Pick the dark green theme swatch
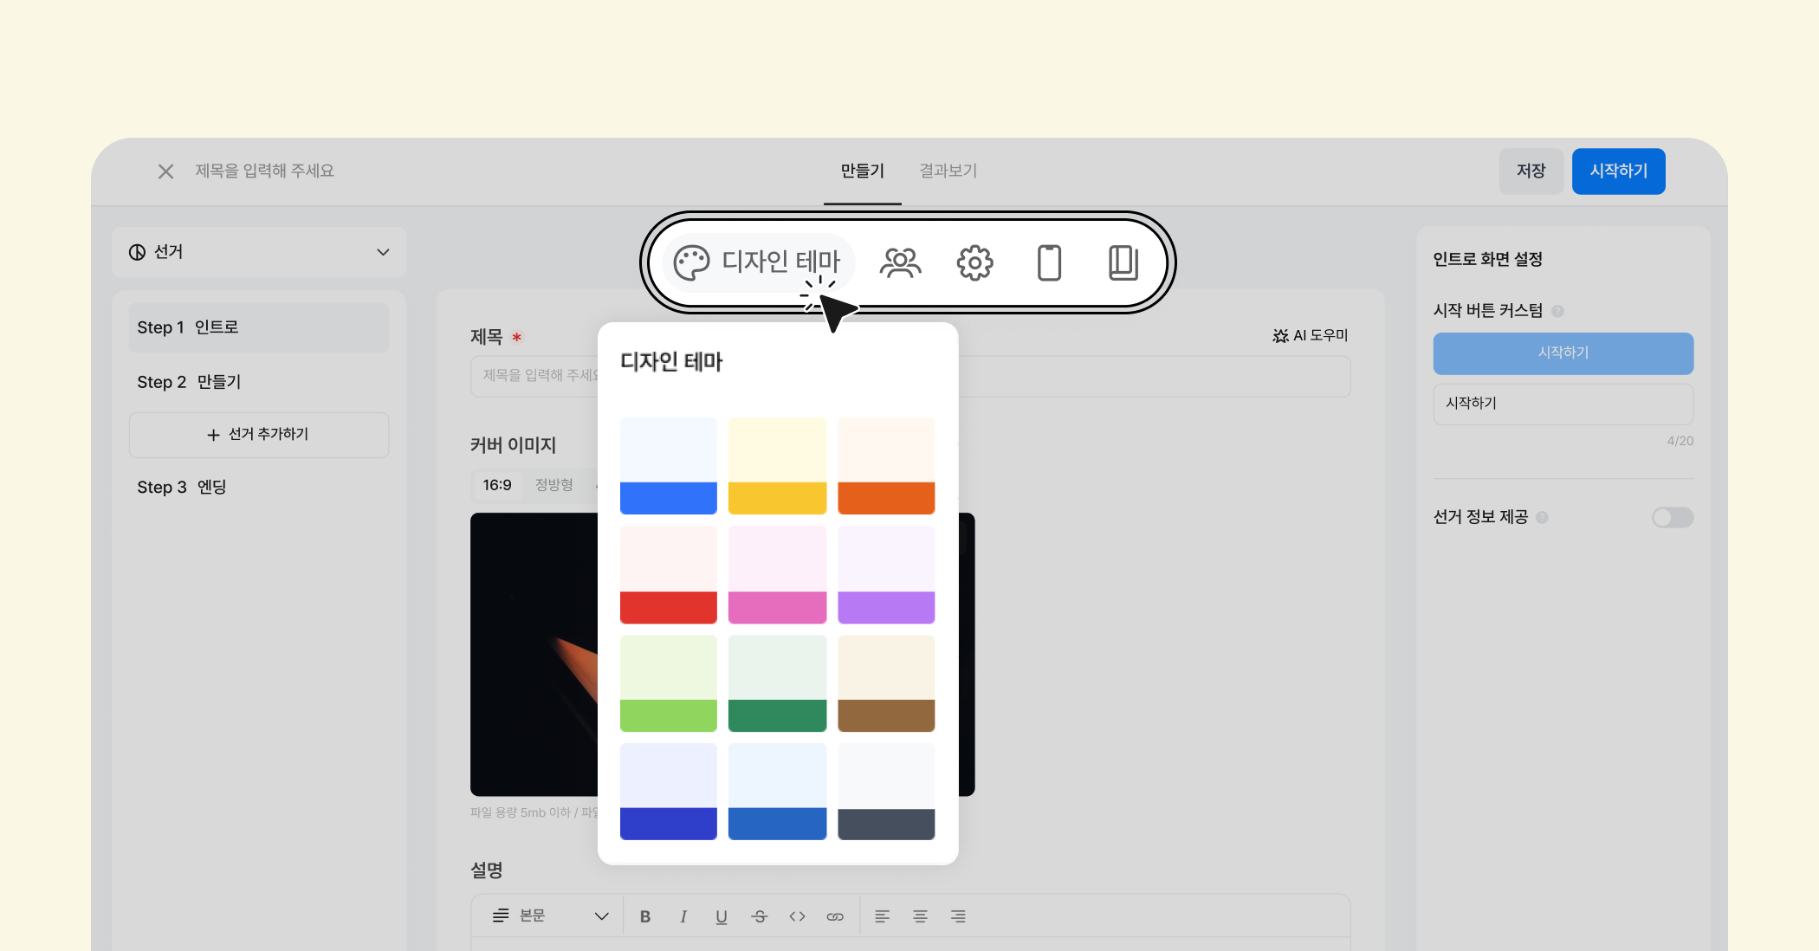 777,683
